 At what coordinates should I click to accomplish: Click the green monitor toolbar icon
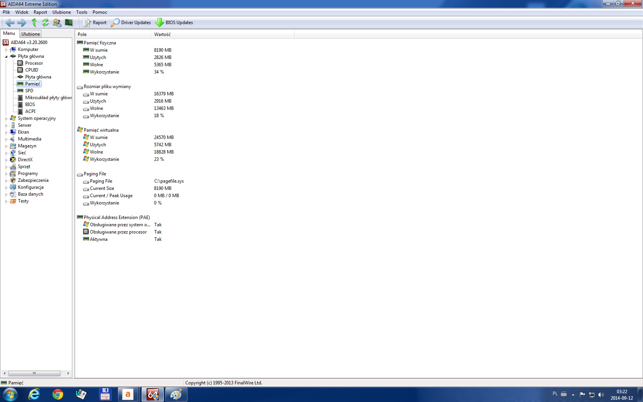click(69, 23)
